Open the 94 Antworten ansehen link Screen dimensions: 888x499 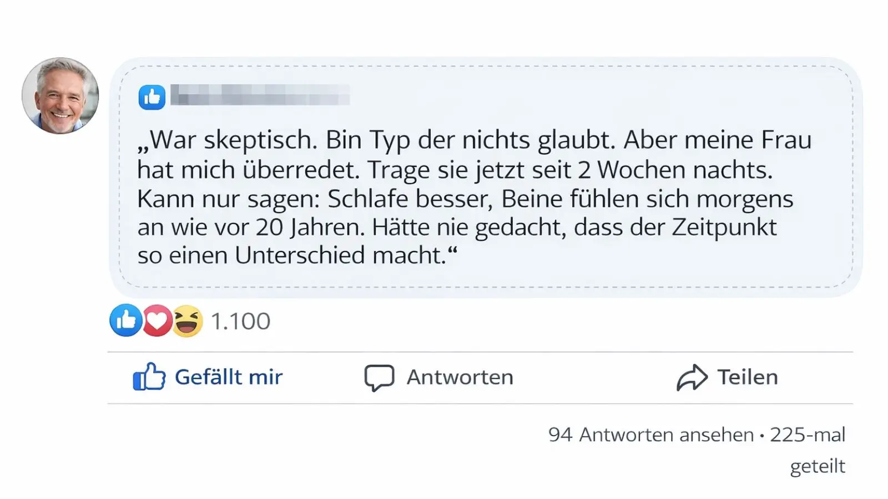pyautogui.click(x=650, y=435)
